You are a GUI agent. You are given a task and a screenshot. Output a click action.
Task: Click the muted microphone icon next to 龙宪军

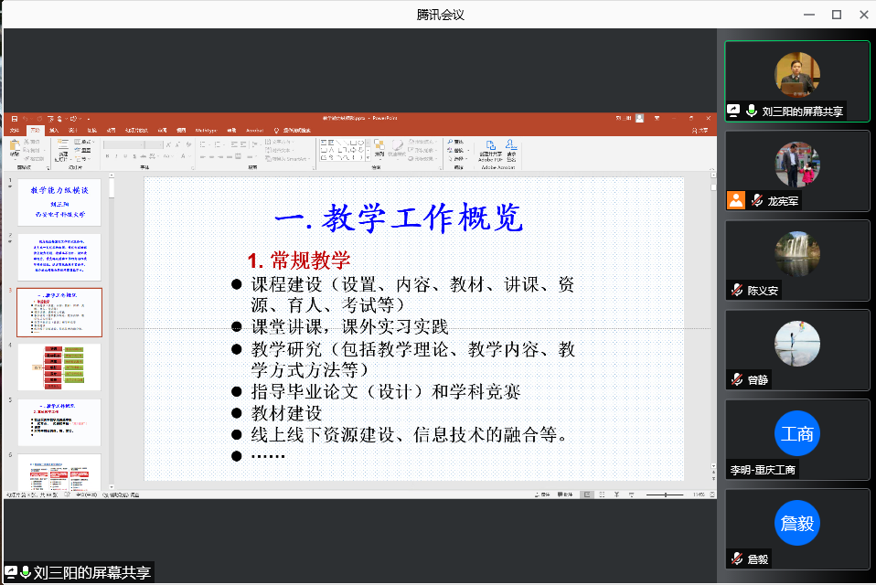(x=756, y=200)
